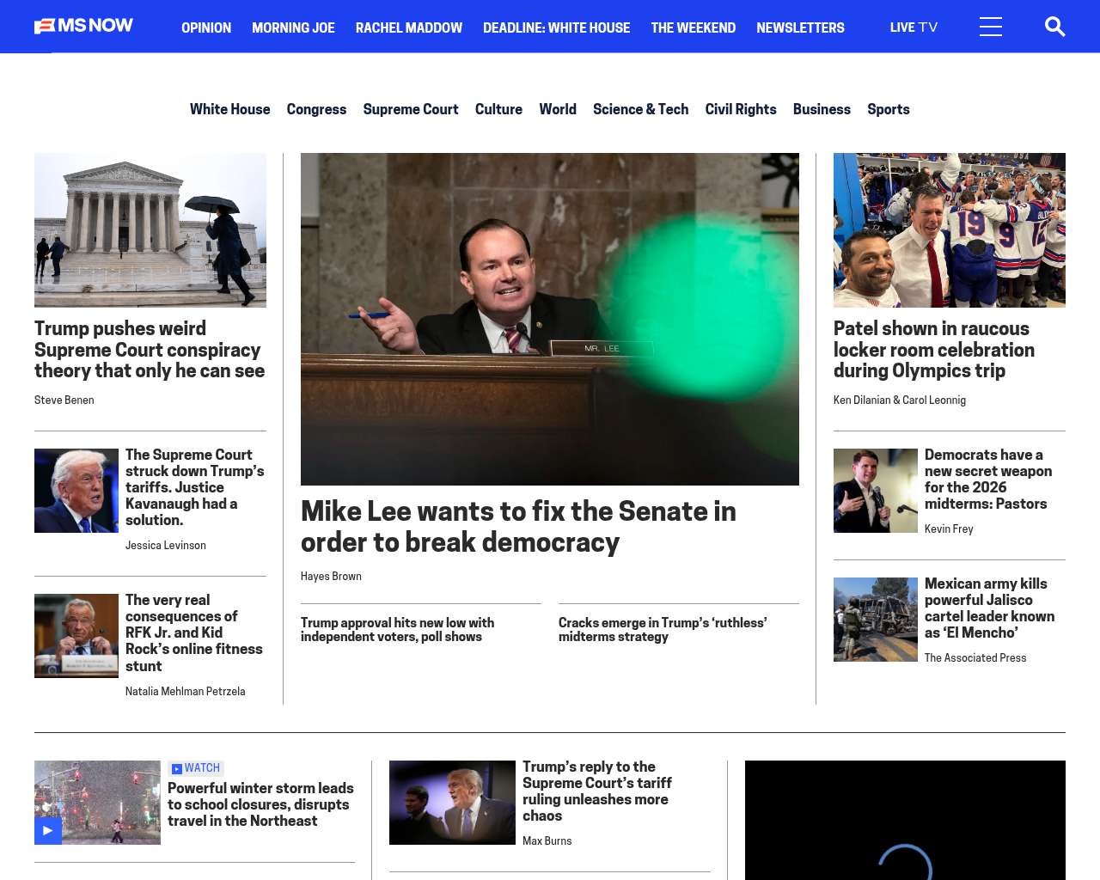This screenshot has width=1100, height=880.
Task: Select the White House topic tab
Action: [x=229, y=109]
